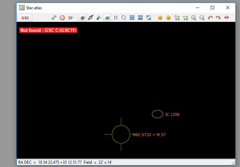Screen dimensions: 240x167
Task: Zoom out with magnifier minus icon
Action: (202, 18)
